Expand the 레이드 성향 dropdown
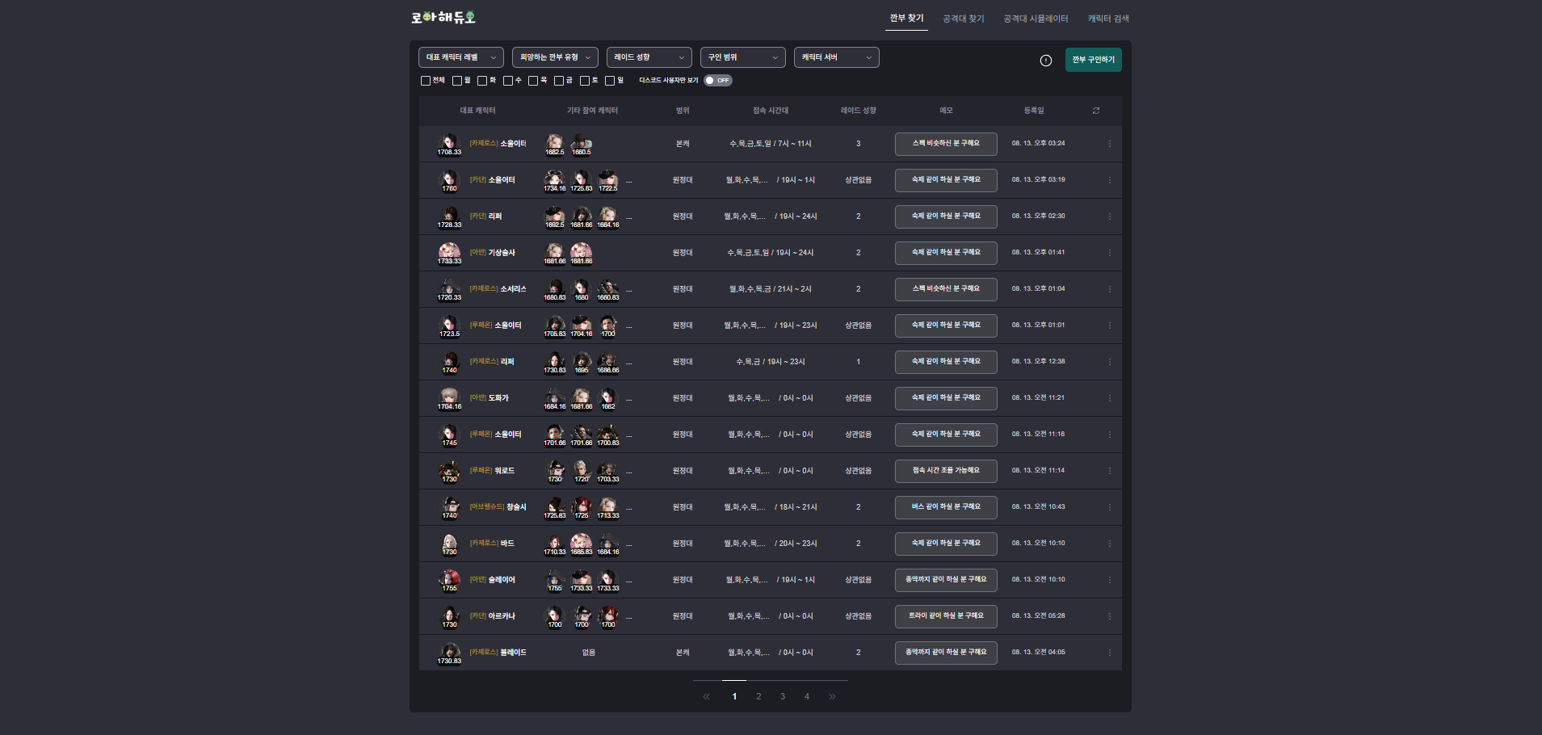The width and height of the screenshot is (1542, 735). pyautogui.click(x=649, y=57)
